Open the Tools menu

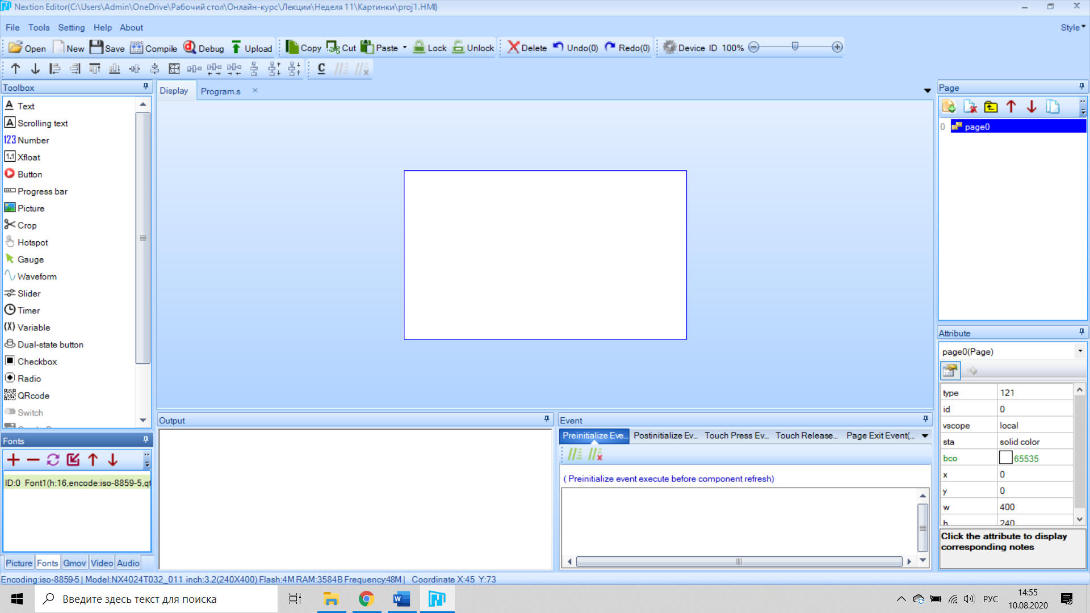point(39,27)
